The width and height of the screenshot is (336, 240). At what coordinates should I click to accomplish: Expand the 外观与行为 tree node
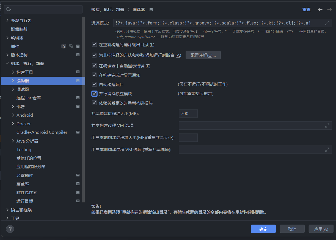tap(7, 21)
